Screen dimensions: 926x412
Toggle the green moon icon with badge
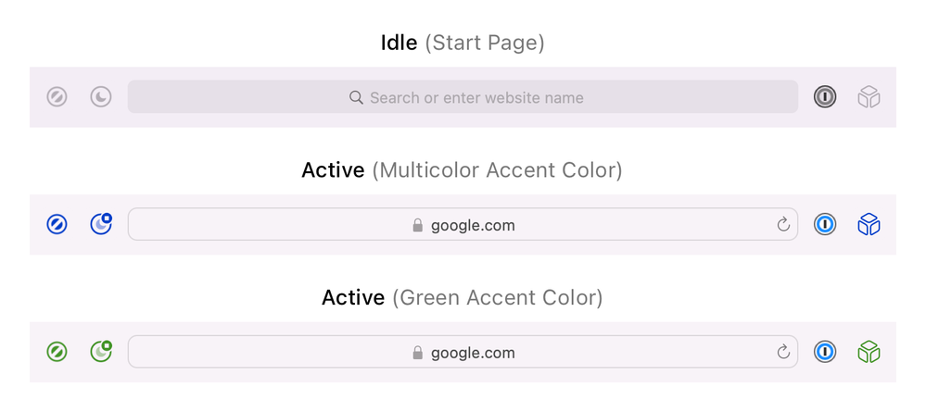click(101, 352)
